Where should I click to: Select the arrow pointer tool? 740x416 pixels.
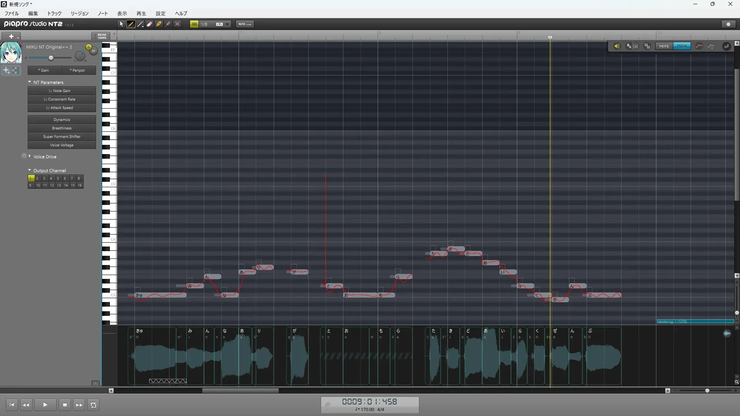(x=121, y=24)
